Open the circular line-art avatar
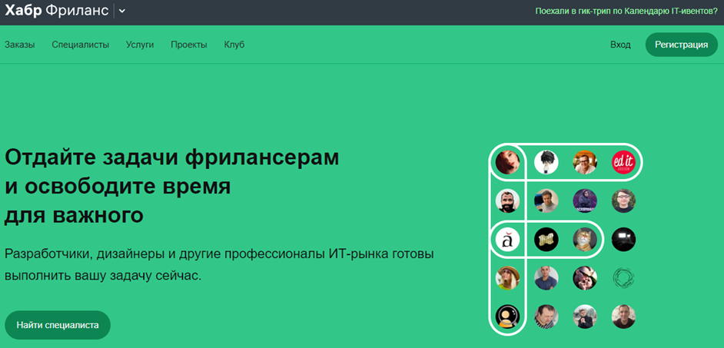Viewport: 724px width, 348px height. (624, 278)
